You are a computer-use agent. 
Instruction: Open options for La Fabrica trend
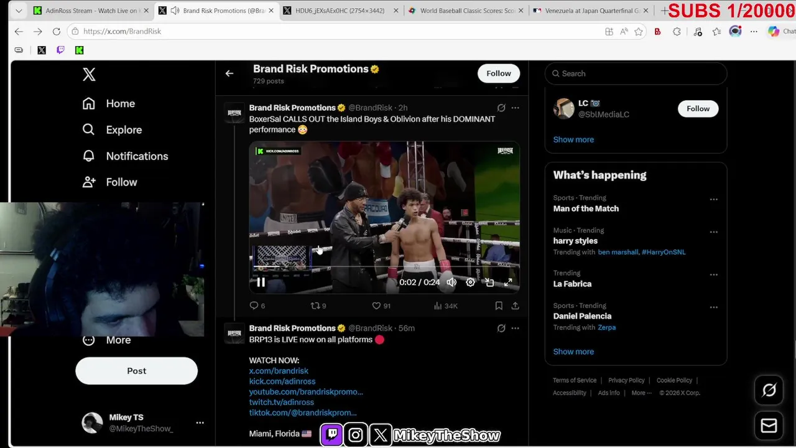(714, 274)
